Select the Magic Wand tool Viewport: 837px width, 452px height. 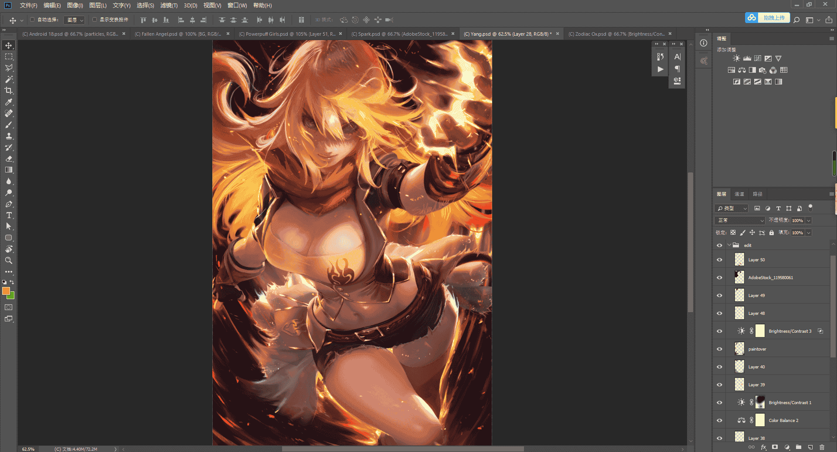(9, 79)
